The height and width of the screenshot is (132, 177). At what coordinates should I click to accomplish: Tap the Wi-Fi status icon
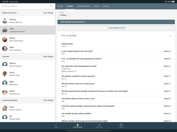pyautogui.click(x=165, y=2)
